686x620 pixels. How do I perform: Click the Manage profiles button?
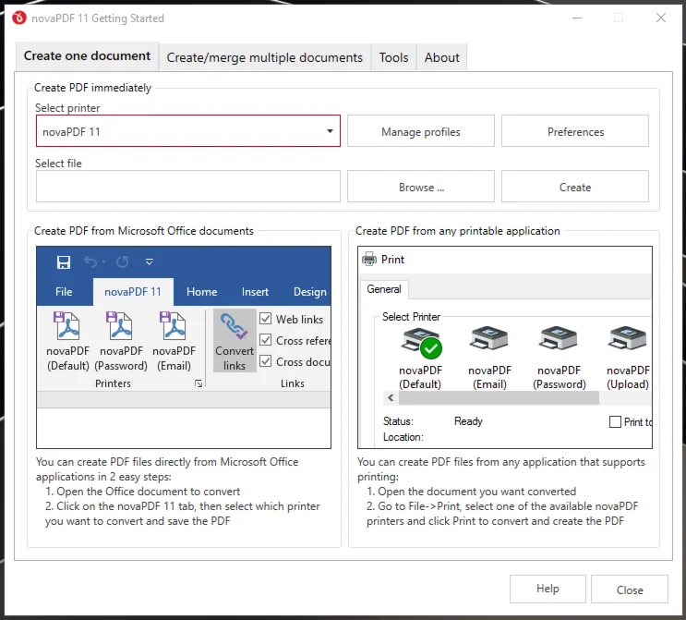[420, 131]
